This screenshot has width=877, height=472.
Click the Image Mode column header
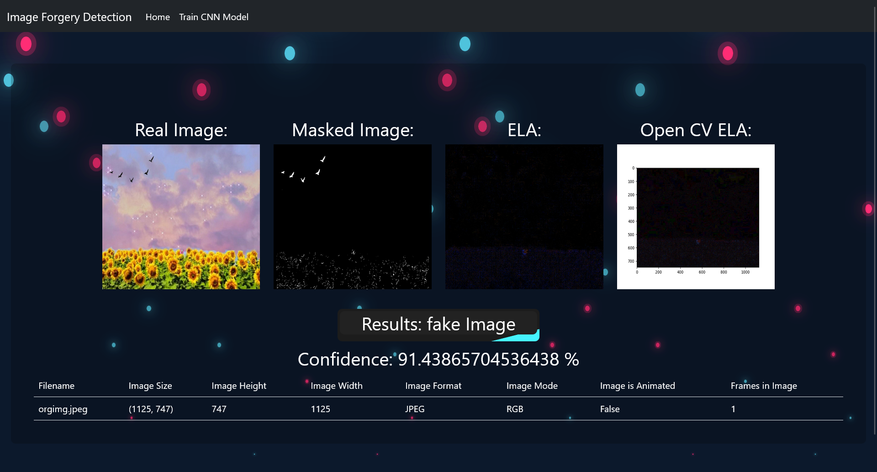tap(532, 386)
